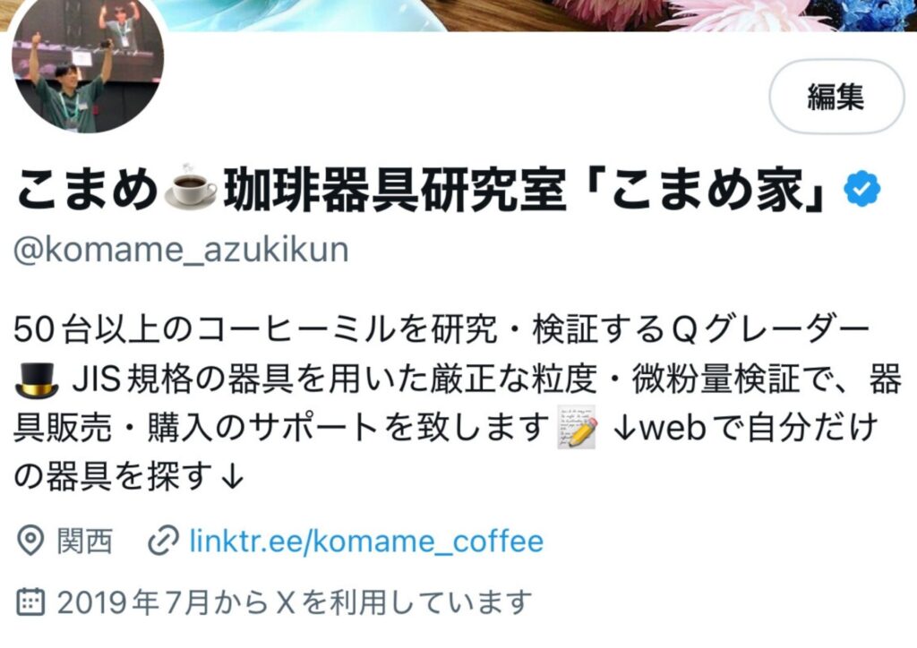Viewport: 917px width, 648px height.
Task: Click the @komame_azukikun username handle
Action: coord(181,250)
